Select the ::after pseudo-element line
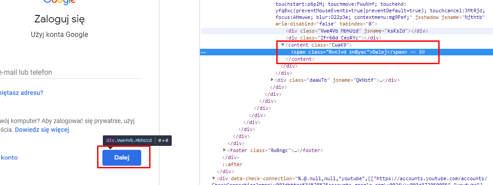Screen dimensions: 493x185 coord(232,164)
